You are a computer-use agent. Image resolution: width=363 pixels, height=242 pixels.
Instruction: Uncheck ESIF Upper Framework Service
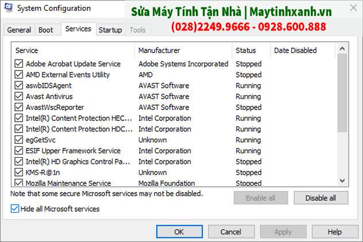[x=19, y=150]
